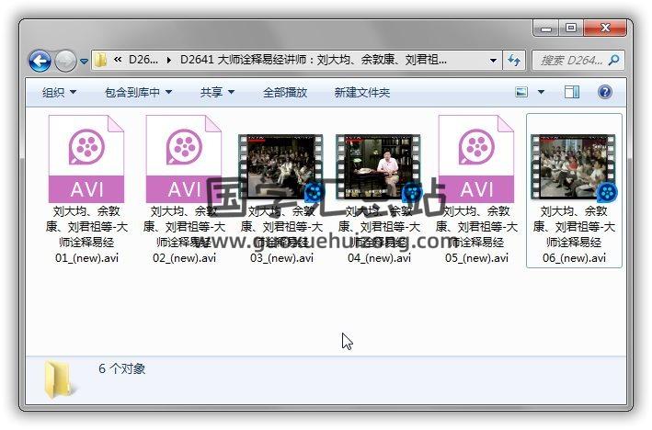Open the 共享 menu
The width and height of the screenshot is (652, 430).
(x=217, y=92)
